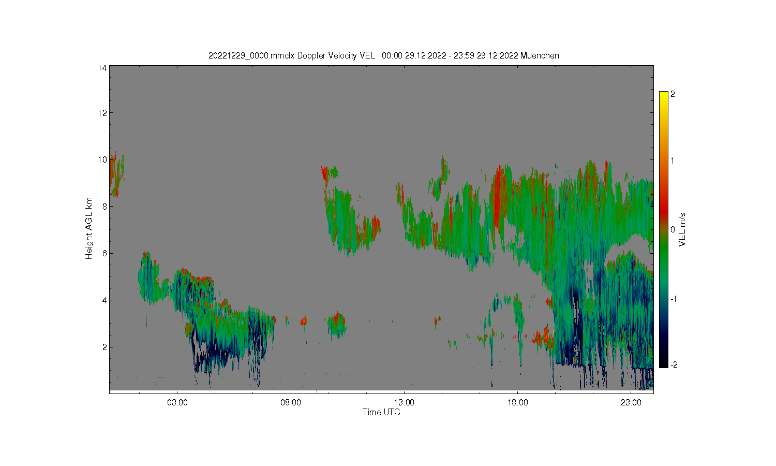Click the height tick label 6
Image resolution: width=776 pixels, height=466 pixels.
pyautogui.click(x=105, y=253)
